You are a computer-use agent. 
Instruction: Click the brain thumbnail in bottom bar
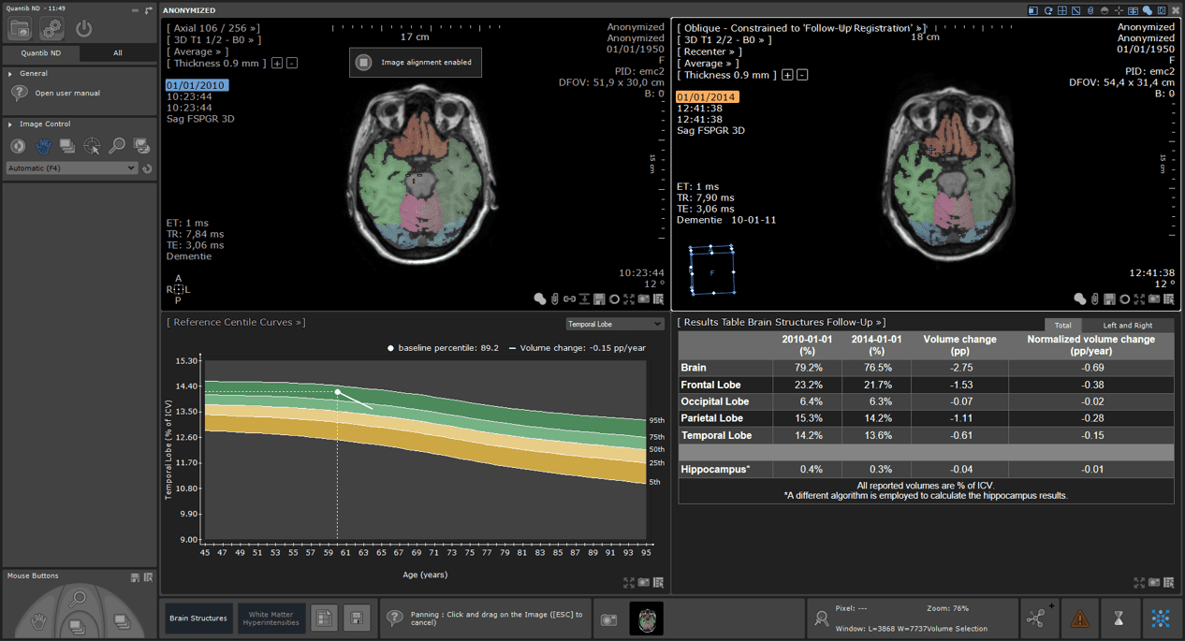(647, 619)
